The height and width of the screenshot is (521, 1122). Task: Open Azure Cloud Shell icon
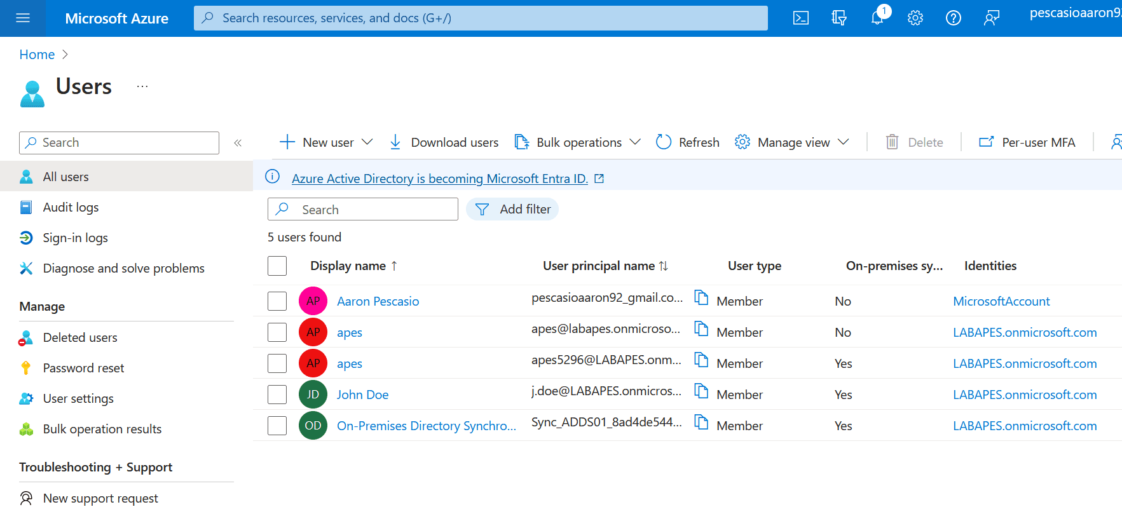[x=801, y=18]
